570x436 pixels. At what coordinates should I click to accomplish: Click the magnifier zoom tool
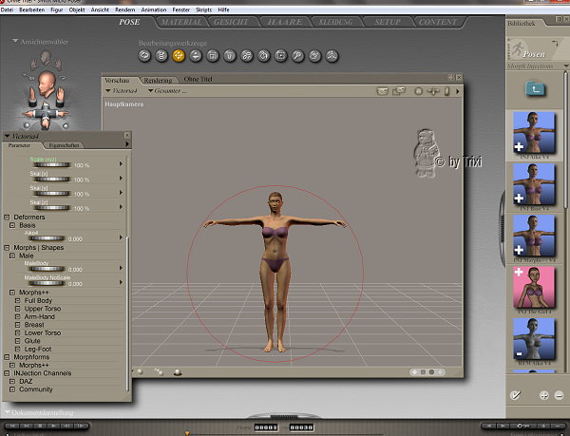point(297,55)
